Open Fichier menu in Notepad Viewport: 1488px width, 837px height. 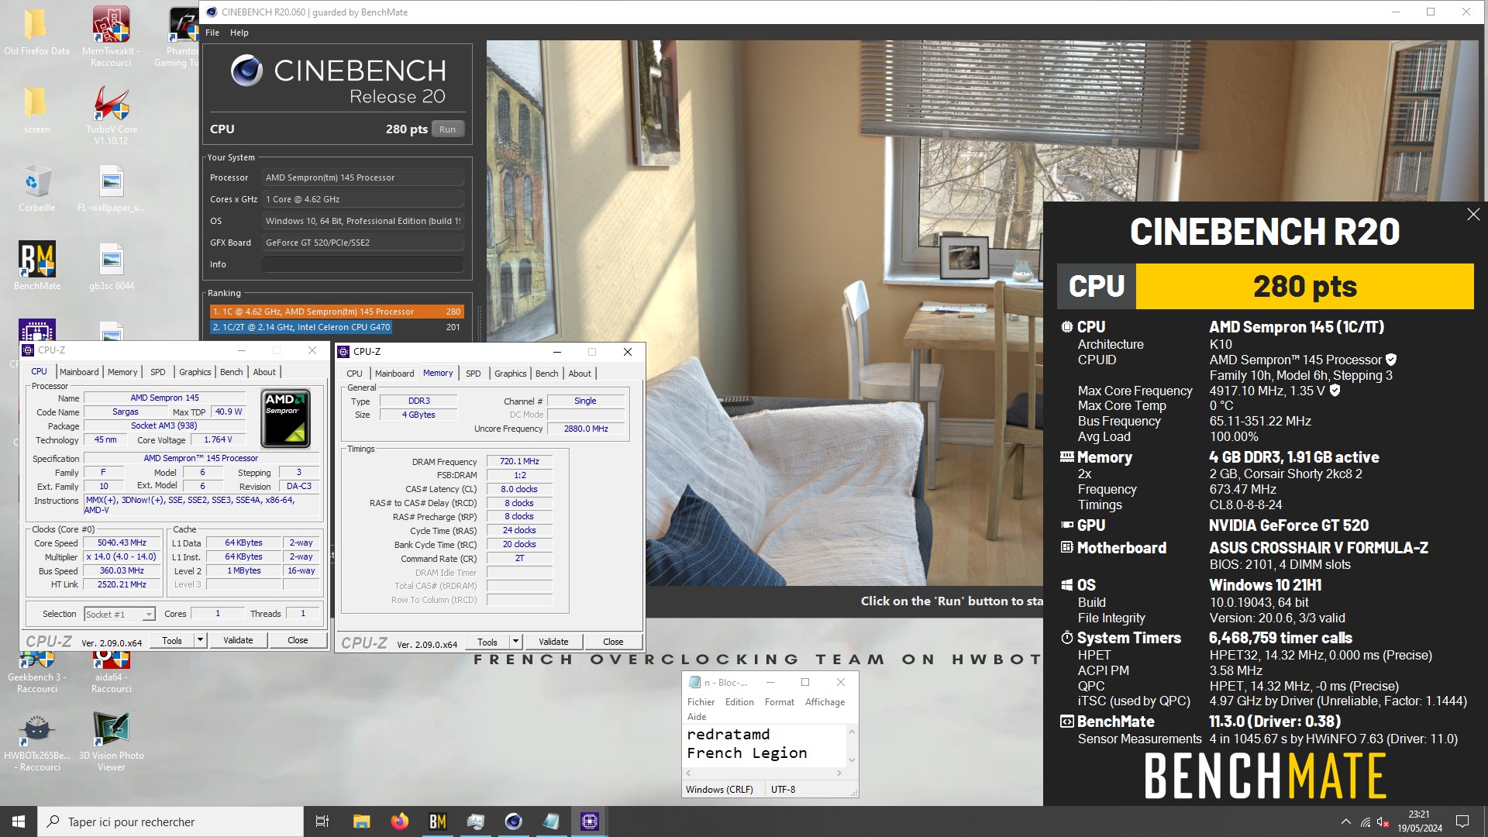[x=701, y=702]
